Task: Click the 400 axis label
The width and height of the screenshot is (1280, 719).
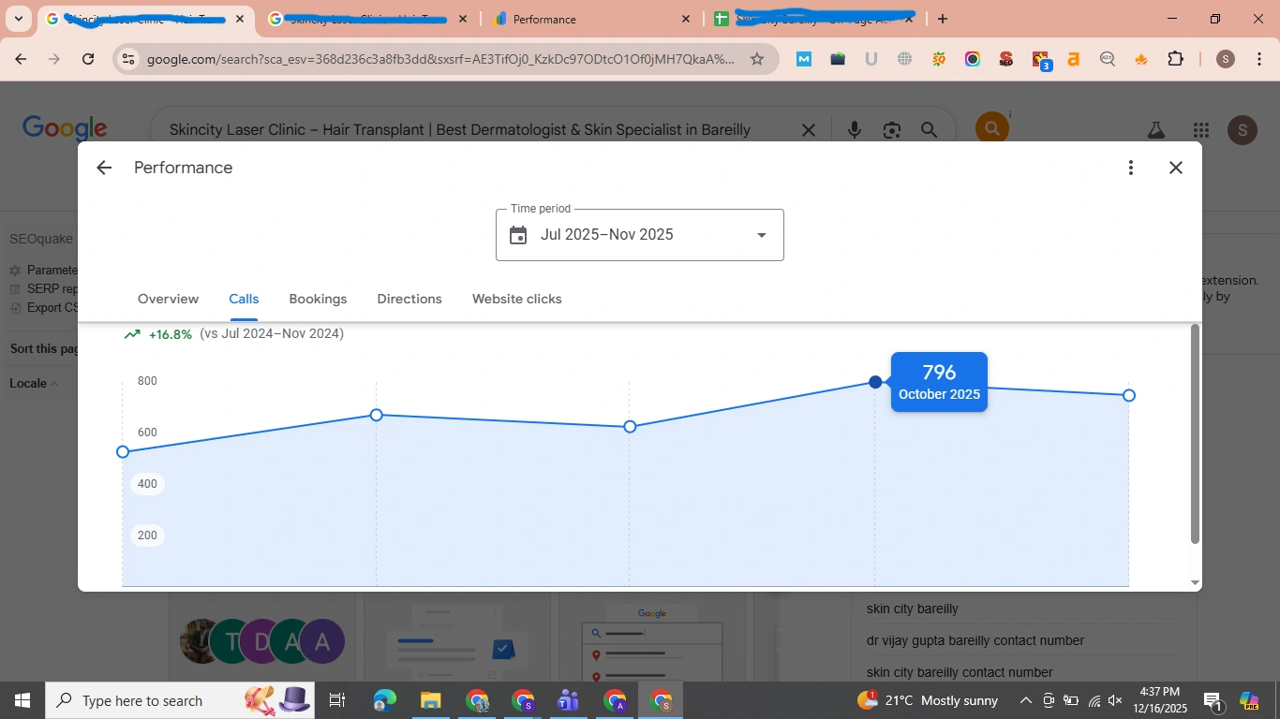Action: coord(147,484)
